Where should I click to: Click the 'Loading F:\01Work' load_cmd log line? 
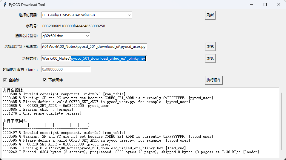pyautogui.click(x=94, y=148)
